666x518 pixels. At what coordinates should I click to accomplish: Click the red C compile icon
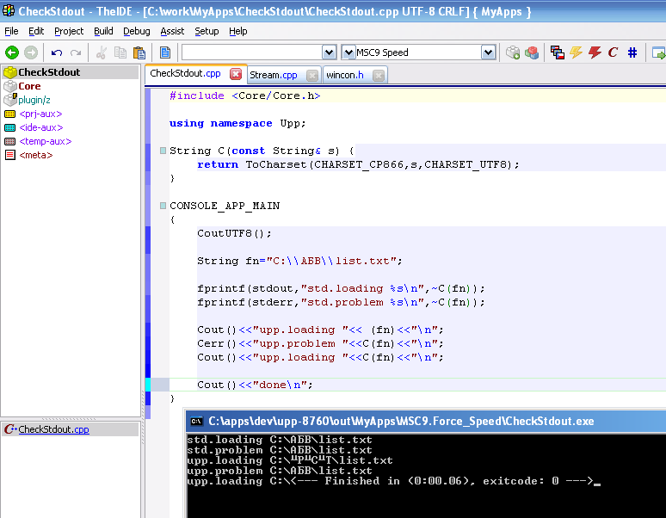pos(613,52)
